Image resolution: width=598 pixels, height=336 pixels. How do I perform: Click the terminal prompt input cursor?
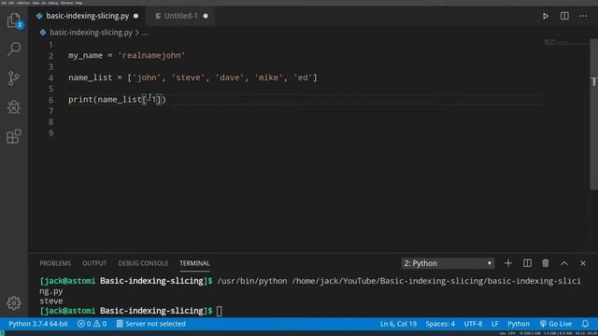220,311
